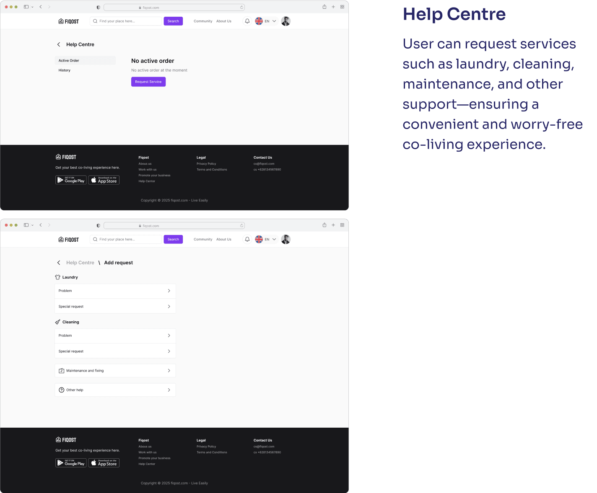This screenshot has height=493, width=597.
Task: Open the EN language dropdown in bottom window
Action: click(x=266, y=239)
